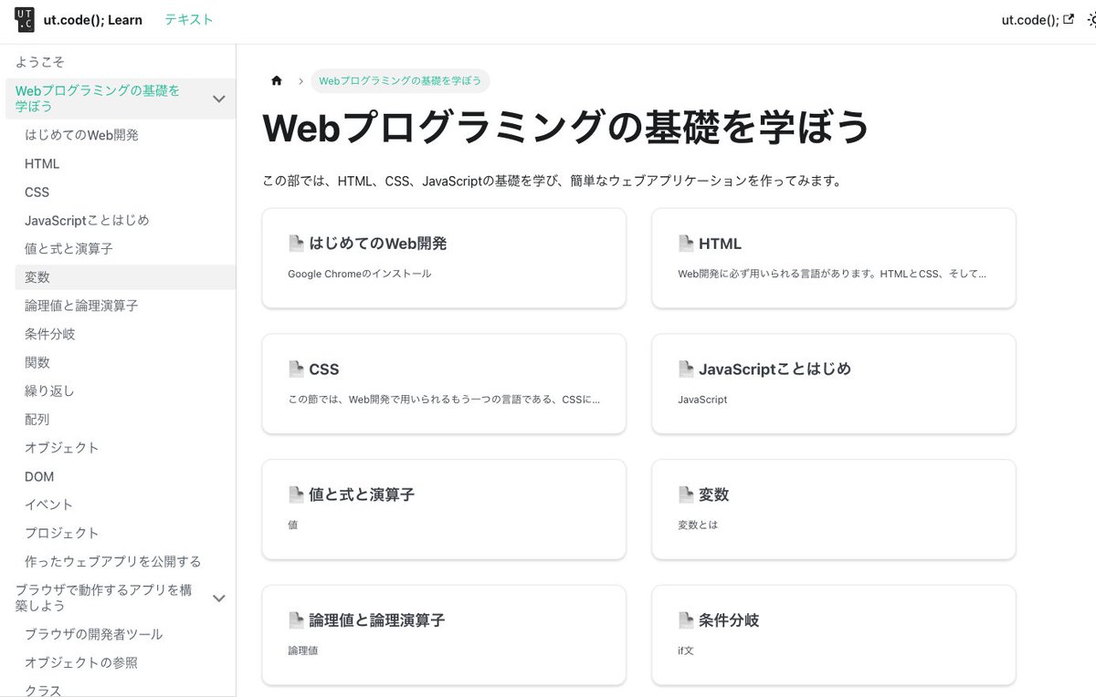Select 作ったウェブアプリを公開する in sidebar
Image resolution: width=1096 pixels, height=697 pixels.
pos(113,562)
